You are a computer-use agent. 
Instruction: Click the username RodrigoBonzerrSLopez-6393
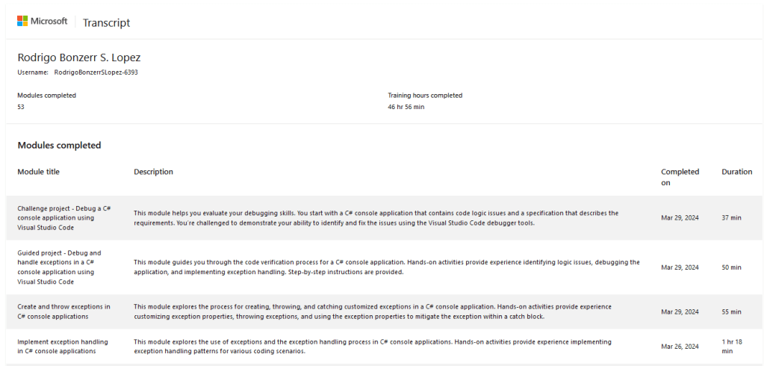click(x=96, y=72)
